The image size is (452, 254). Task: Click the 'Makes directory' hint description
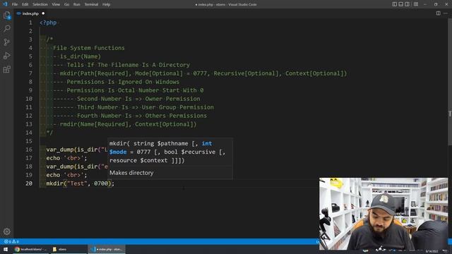(131, 172)
